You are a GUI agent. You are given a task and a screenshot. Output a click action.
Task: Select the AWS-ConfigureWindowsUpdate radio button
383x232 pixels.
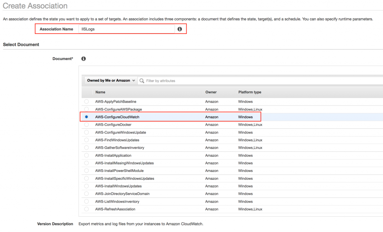86,132
